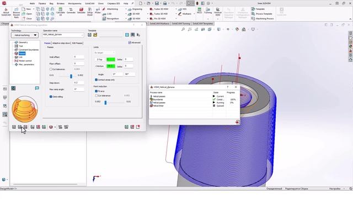Open Setup Sheet from the ribbon
353x199 pixels.
(90, 12)
